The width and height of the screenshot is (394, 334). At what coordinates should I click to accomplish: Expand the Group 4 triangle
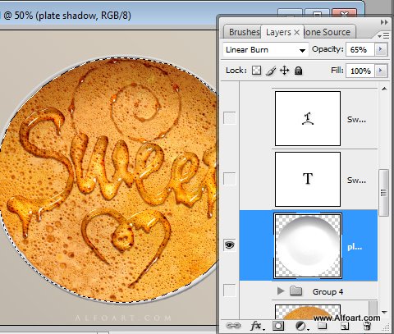[281, 291]
